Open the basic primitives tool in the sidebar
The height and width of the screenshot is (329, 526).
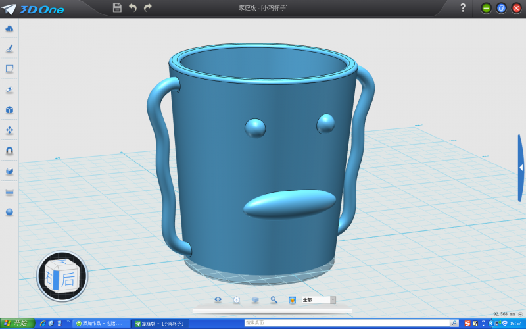point(9,28)
